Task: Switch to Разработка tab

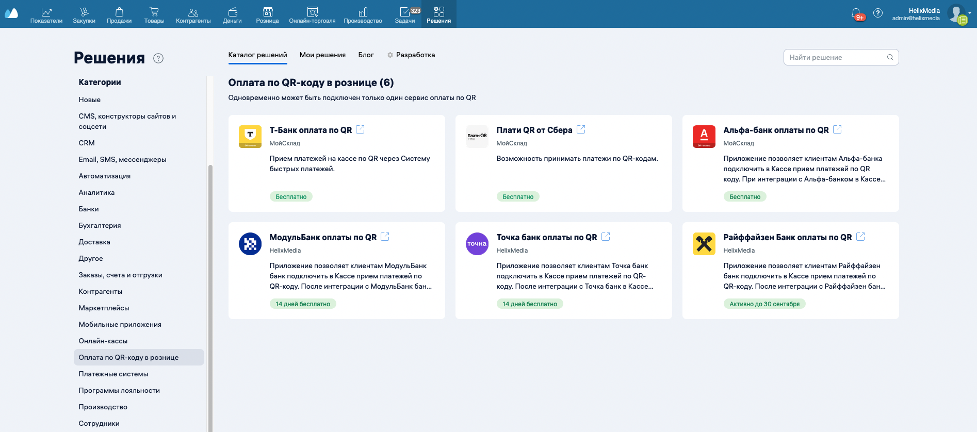Action: click(411, 55)
